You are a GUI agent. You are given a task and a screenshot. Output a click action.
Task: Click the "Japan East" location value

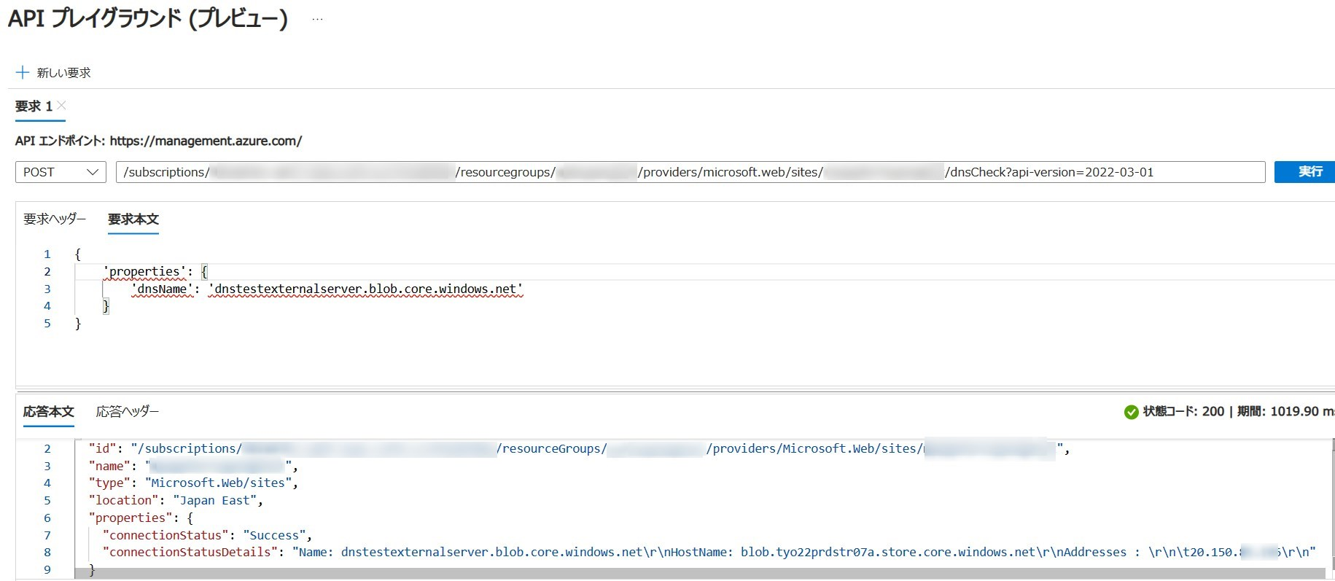pos(217,501)
